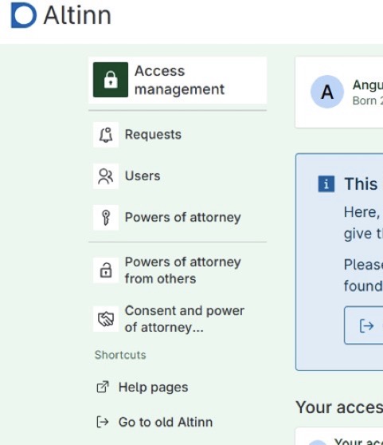Click the user avatar with letter A
The image size is (383, 445).
click(x=327, y=92)
